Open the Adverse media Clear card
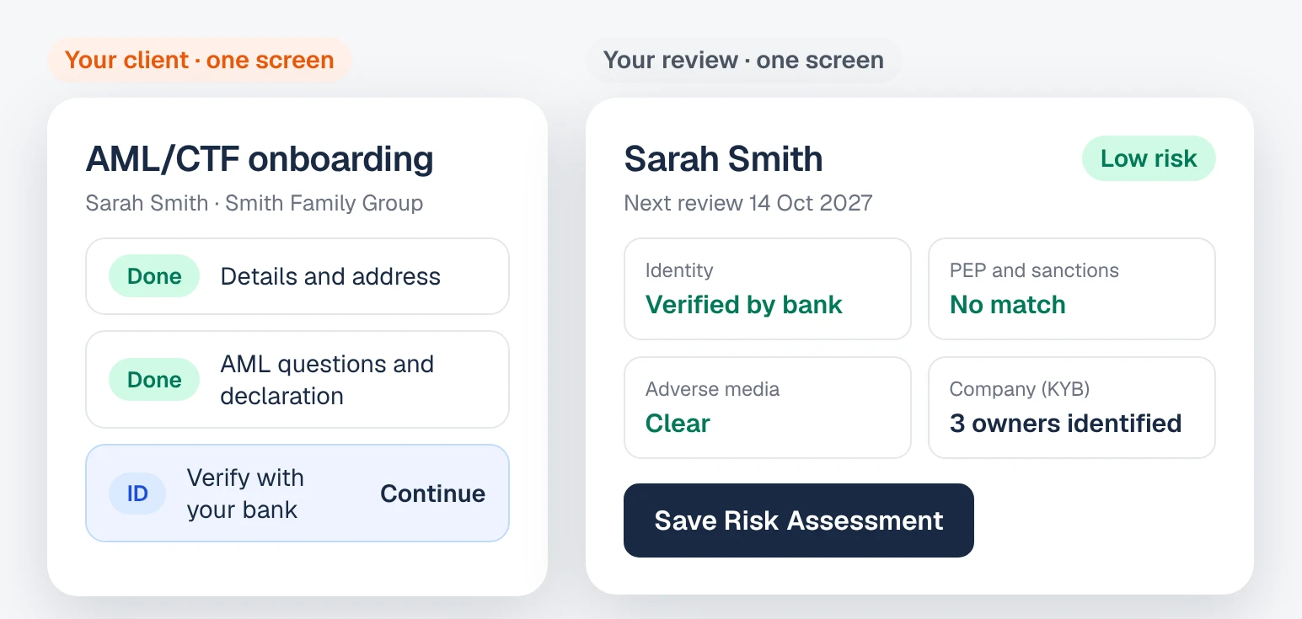This screenshot has height=619, width=1302. (767, 408)
